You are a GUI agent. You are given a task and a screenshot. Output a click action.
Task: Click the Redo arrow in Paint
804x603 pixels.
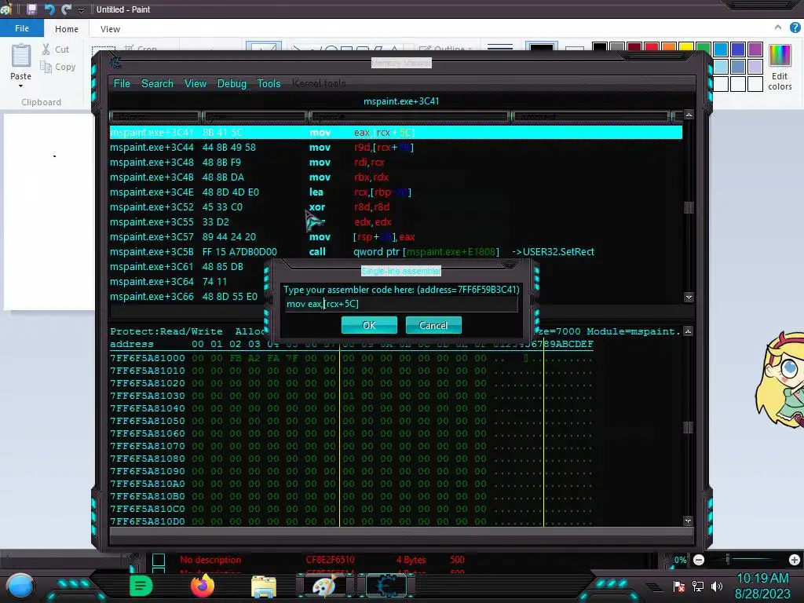(x=66, y=9)
